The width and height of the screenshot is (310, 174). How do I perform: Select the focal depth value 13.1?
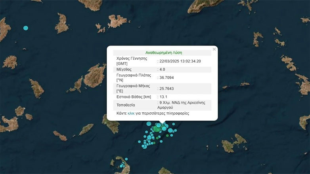click(x=163, y=97)
